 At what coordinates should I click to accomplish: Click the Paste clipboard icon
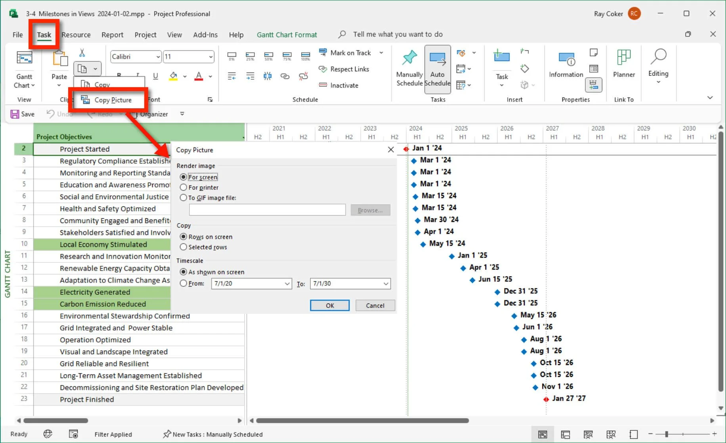[60, 58]
